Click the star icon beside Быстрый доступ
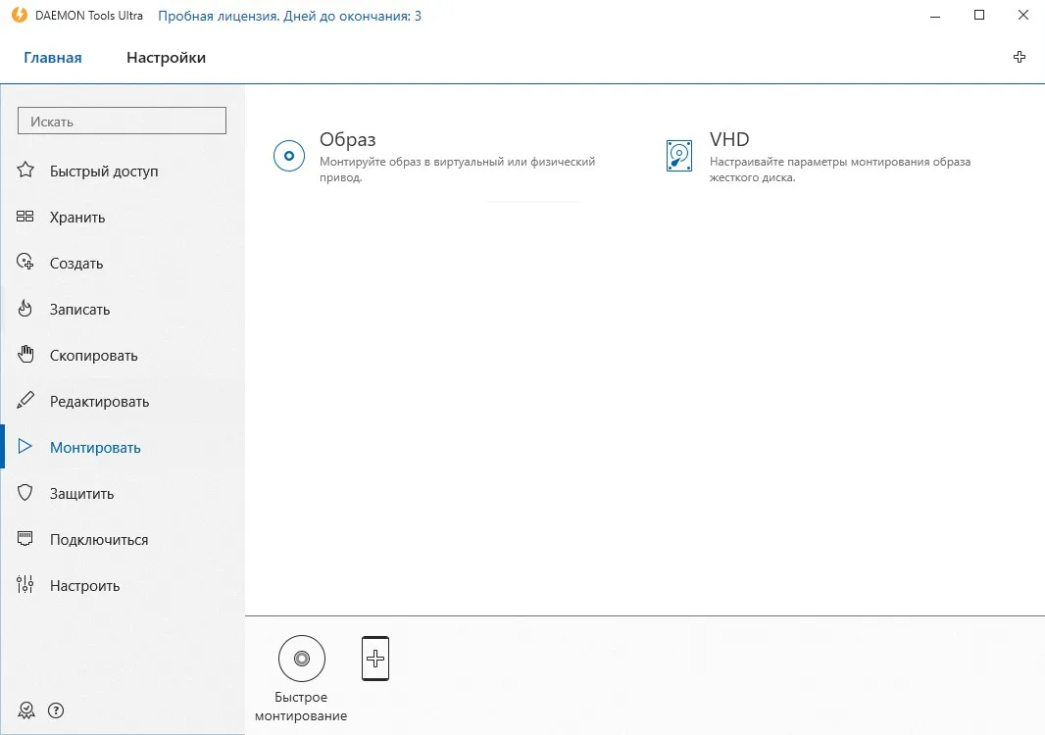This screenshot has height=735, width=1045. tap(25, 170)
